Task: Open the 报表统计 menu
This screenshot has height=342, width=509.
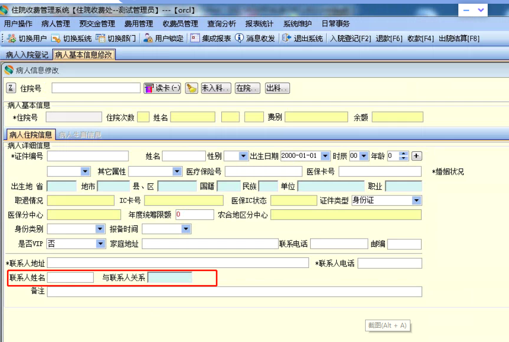Action: coord(260,23)
